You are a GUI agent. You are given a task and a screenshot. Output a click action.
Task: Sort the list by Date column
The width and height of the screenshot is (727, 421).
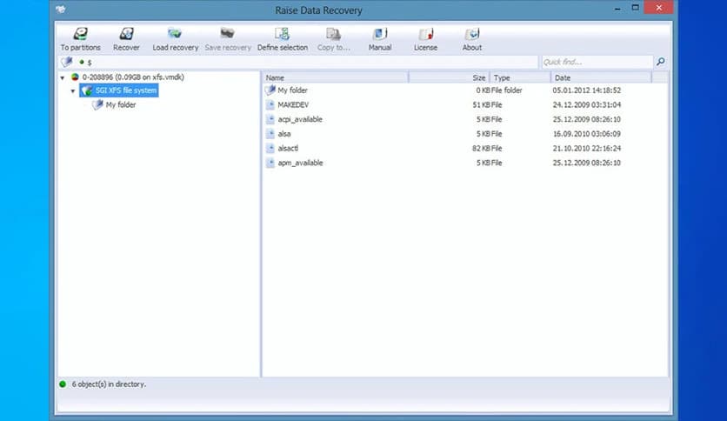click(601, 77)
